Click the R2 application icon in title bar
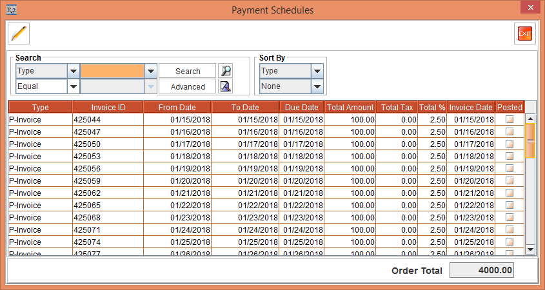 tap(10, 10)
